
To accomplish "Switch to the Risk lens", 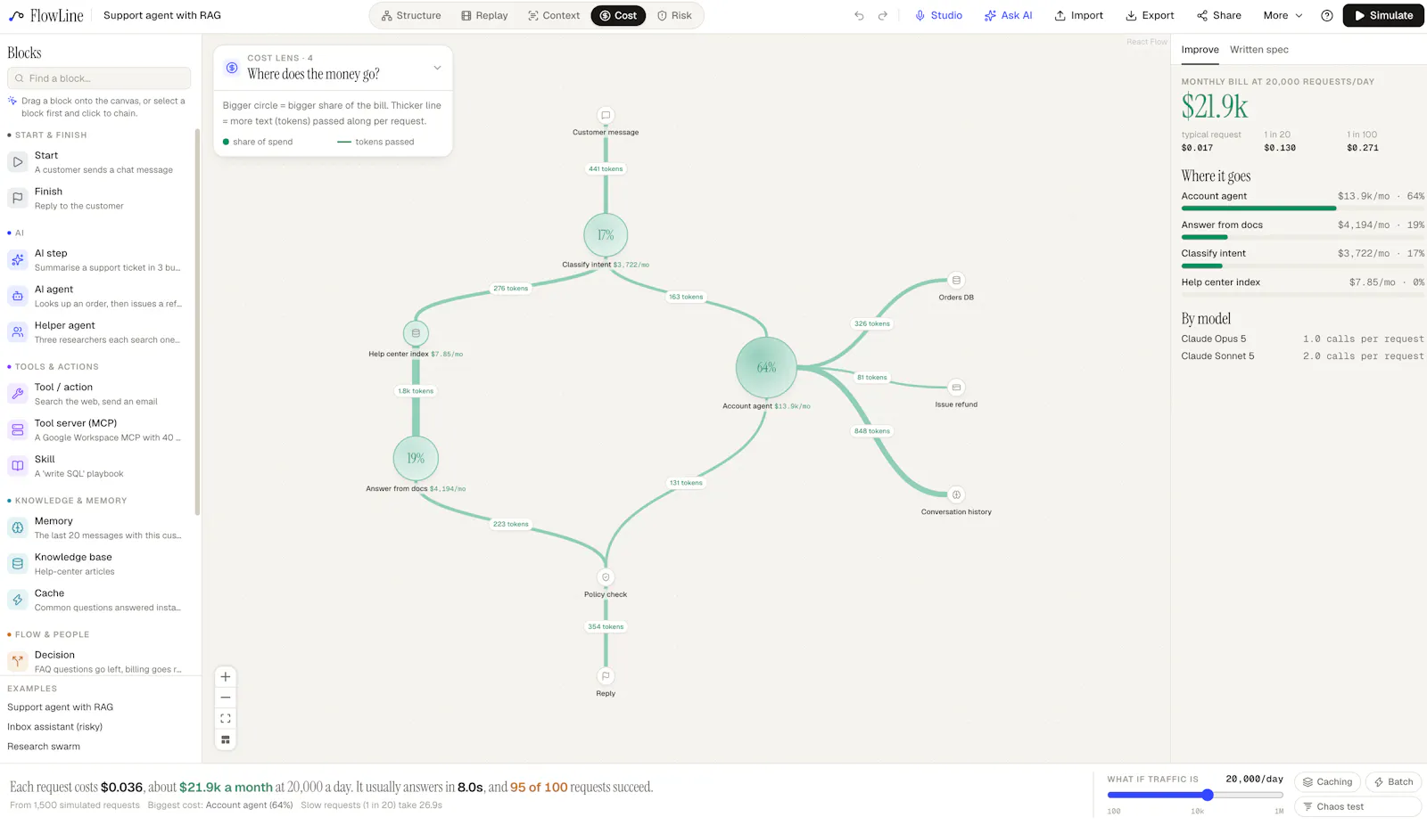I will (x=674, y=15).
